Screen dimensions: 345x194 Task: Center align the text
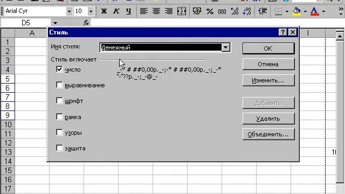click(156, 11)
